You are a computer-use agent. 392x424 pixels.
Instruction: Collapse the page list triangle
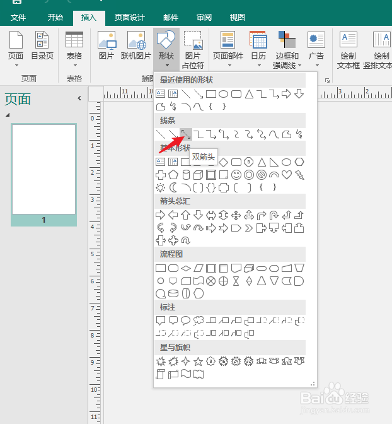[8, 115]
